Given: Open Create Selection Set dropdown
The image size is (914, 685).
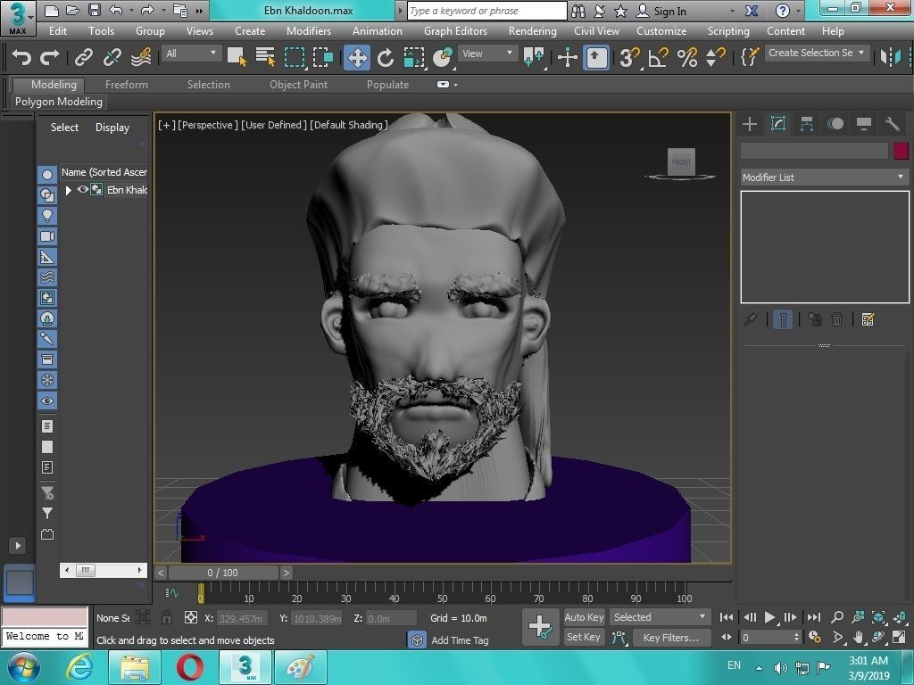Looking at the screenshot, I should pyautogui.click(x=818, y=53).
